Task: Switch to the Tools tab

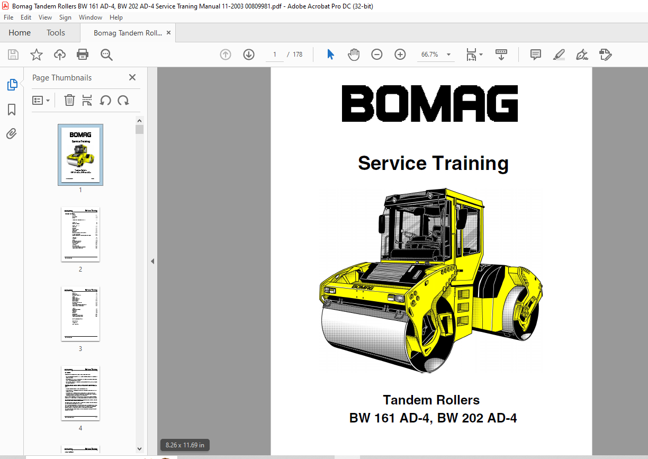Action: pos(56,33)
